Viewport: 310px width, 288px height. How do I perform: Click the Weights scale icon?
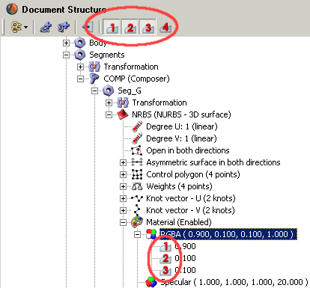click(x=137, y=186)
